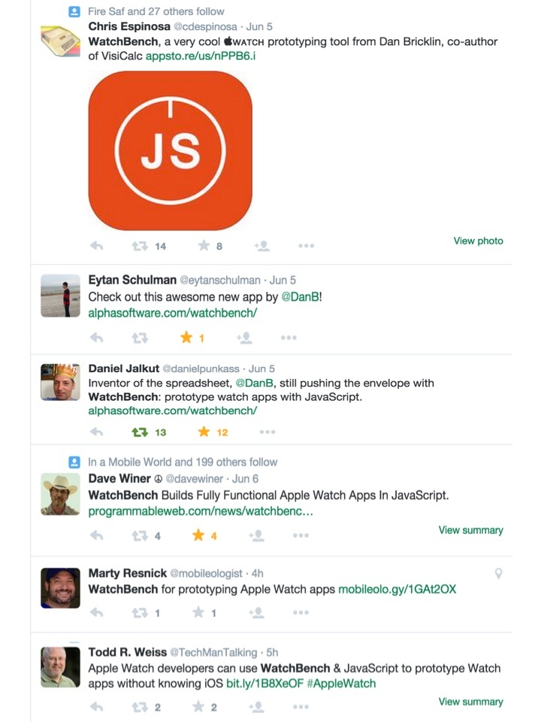Open Jun 6 timestamp on Dave Winer's tweet

[245, 479]
